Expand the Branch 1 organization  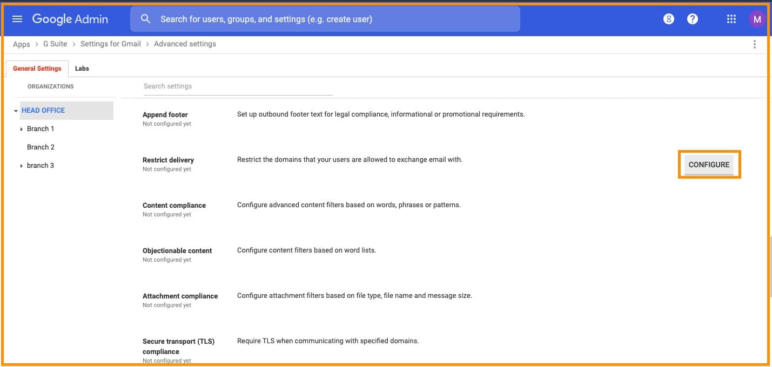(x=22, y=130)
